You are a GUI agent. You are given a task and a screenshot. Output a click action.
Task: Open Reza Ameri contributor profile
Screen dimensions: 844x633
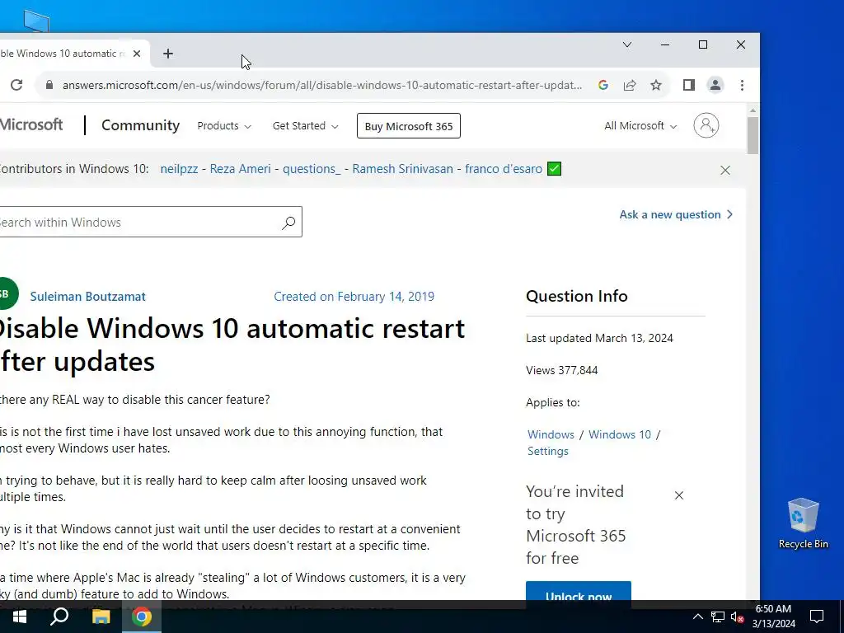pos(240,169)
